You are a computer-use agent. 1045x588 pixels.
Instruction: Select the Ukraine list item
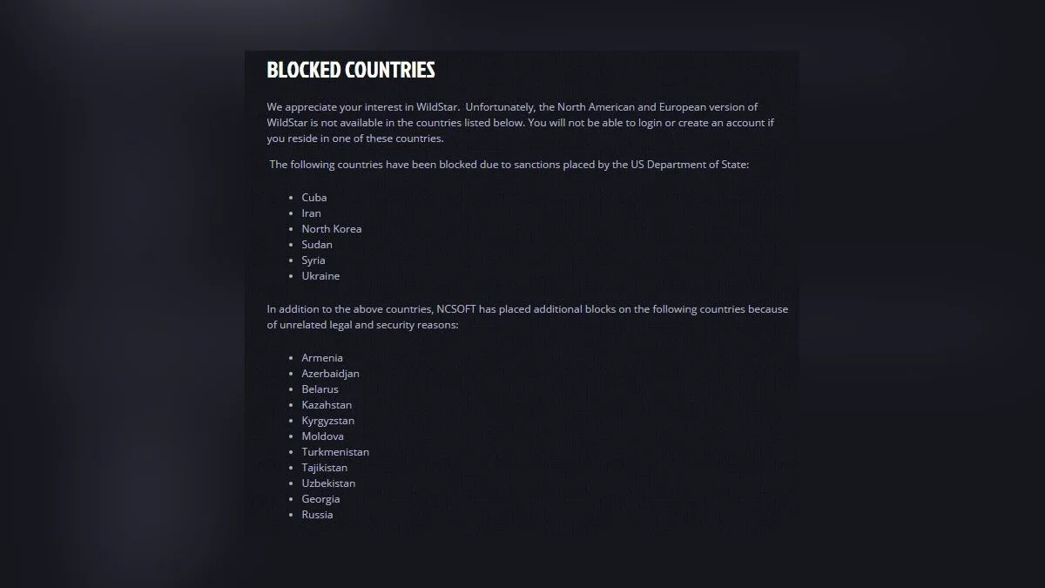pyautogui.click(x=320, y=276)
